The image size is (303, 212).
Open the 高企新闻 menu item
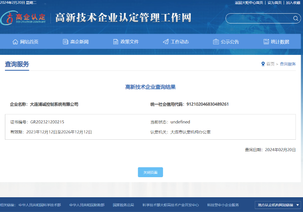point(79,42)
